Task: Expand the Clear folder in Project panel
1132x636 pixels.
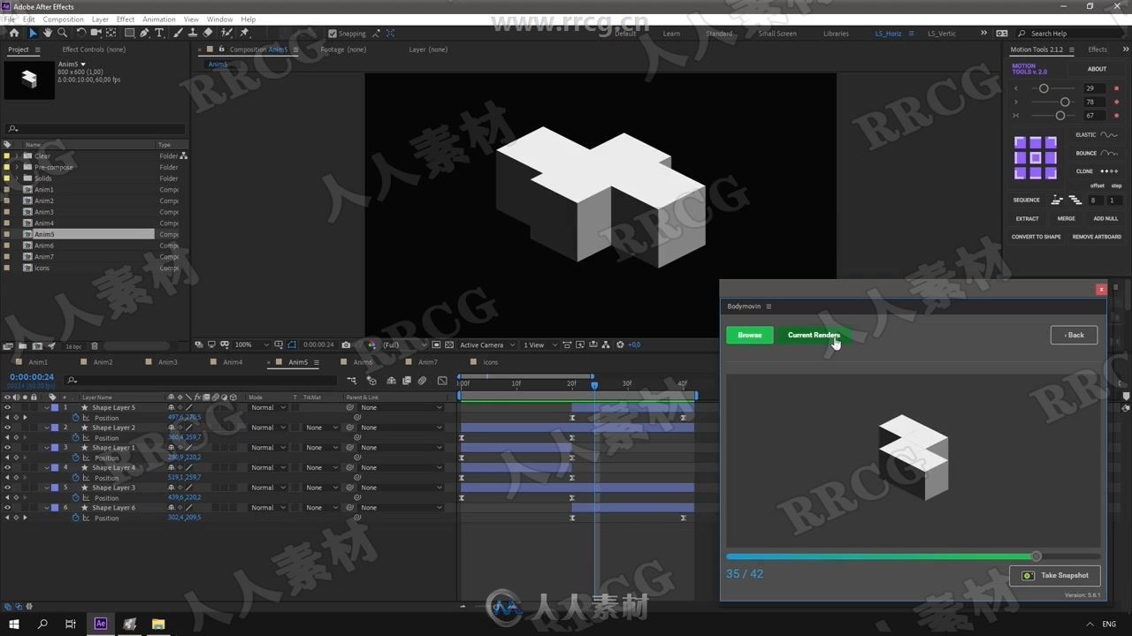Action: point(16,156)
